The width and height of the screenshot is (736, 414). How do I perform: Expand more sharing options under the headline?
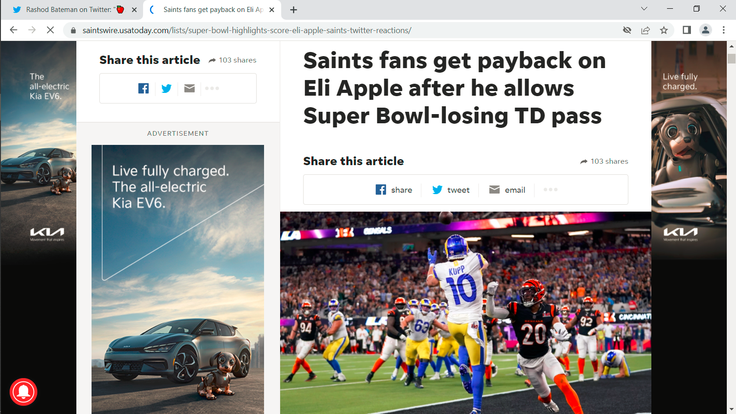point(550,190)
